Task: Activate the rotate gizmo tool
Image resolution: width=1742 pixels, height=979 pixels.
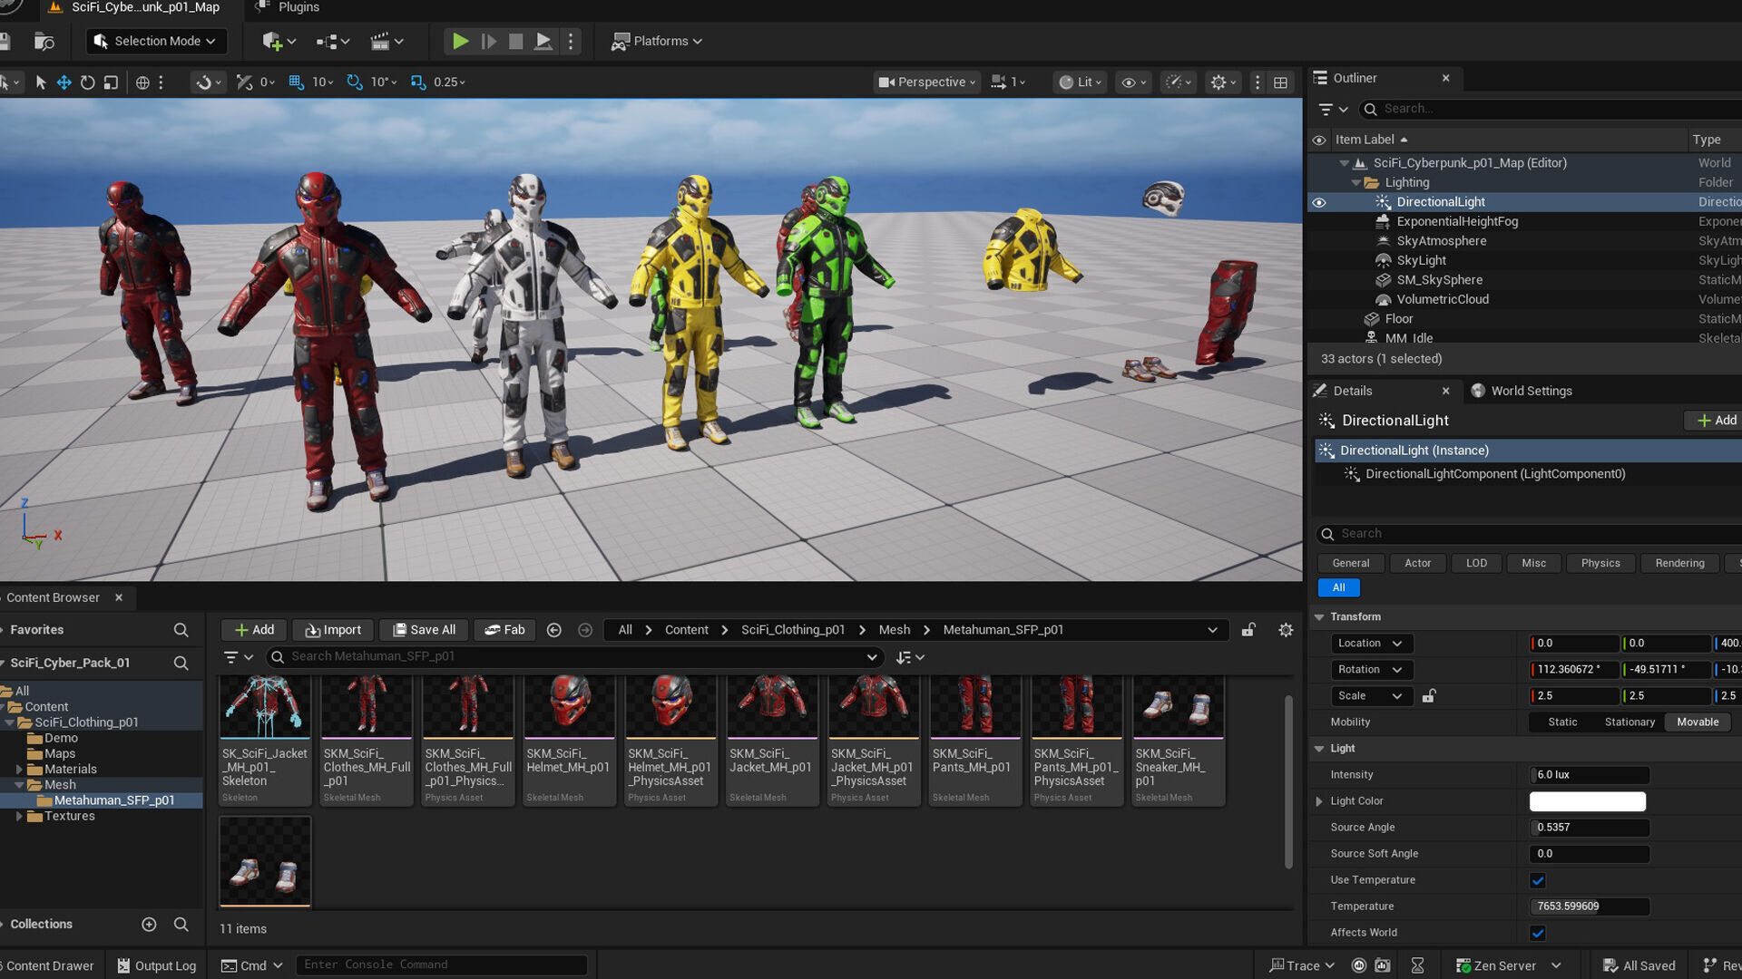Action: click(87, 82)
